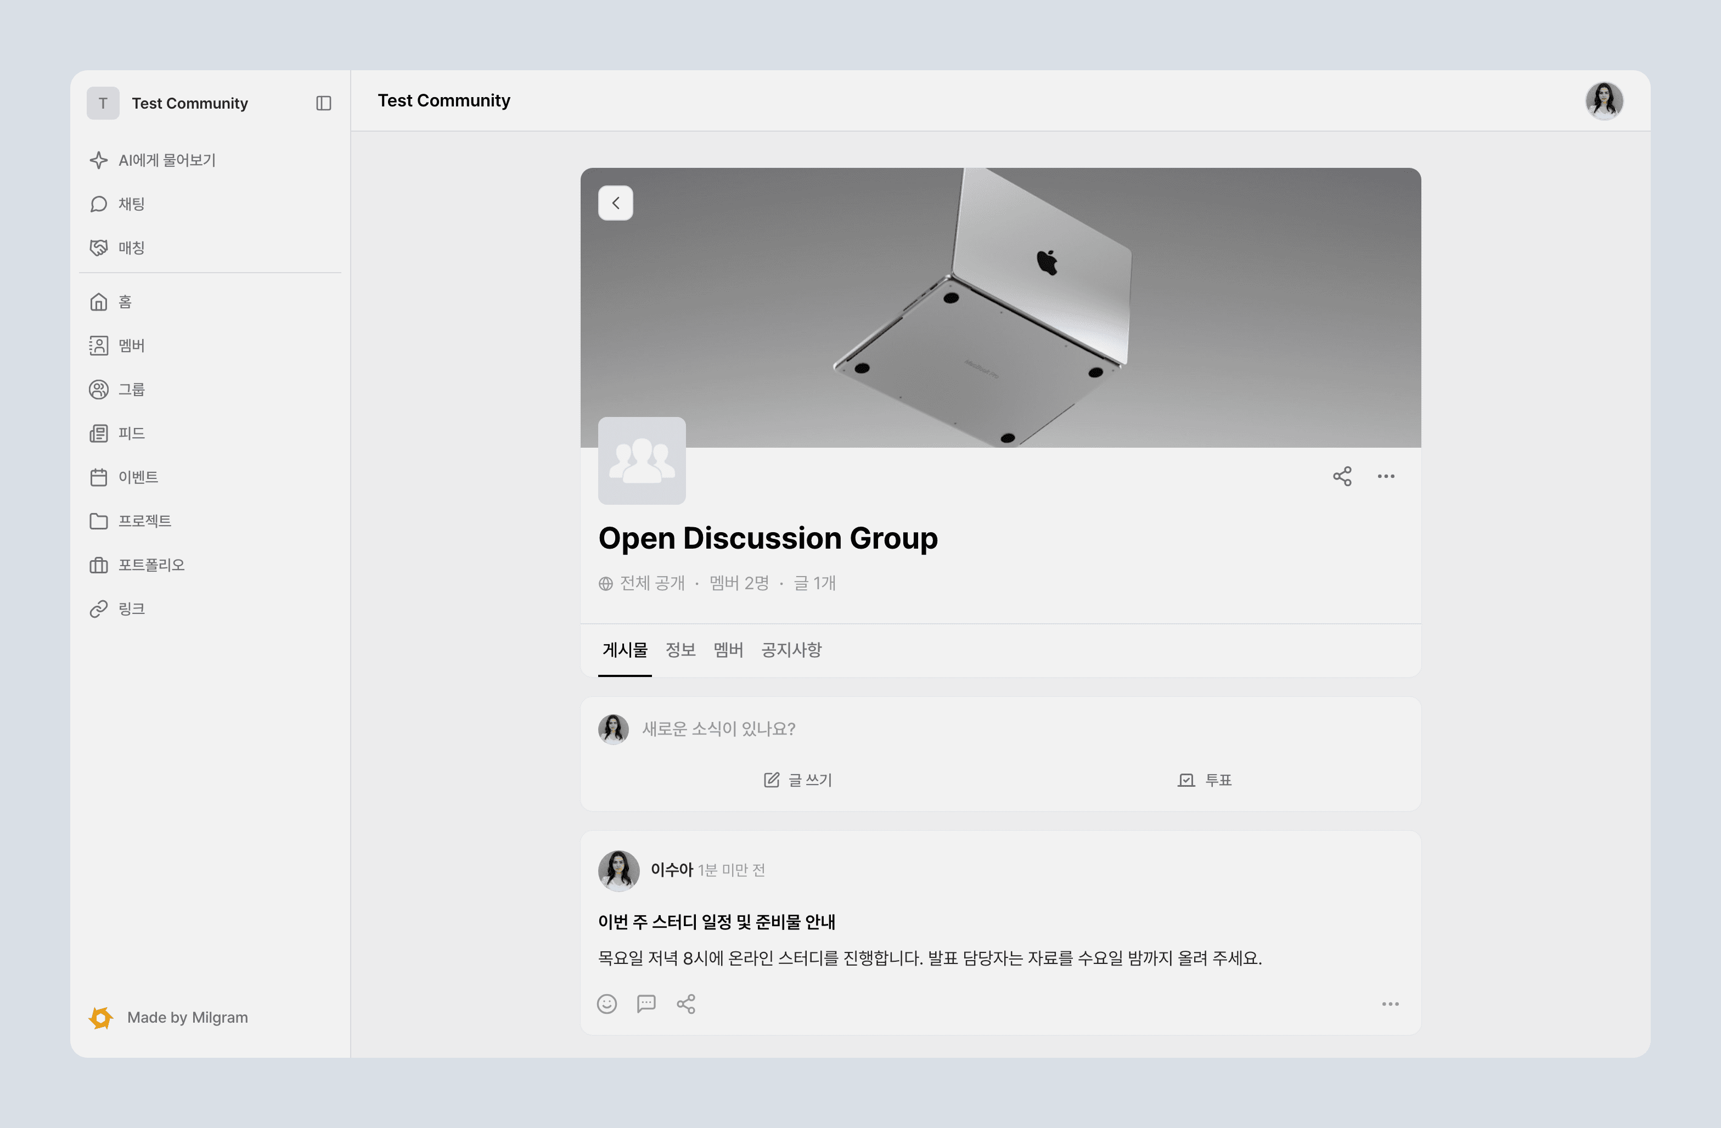1721x1128 pixels.
Task: Toggle the sidebar collapse panel icon
Action: 324,103
